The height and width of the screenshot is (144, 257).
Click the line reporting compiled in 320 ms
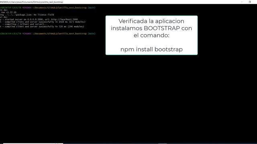coord(42,26)
